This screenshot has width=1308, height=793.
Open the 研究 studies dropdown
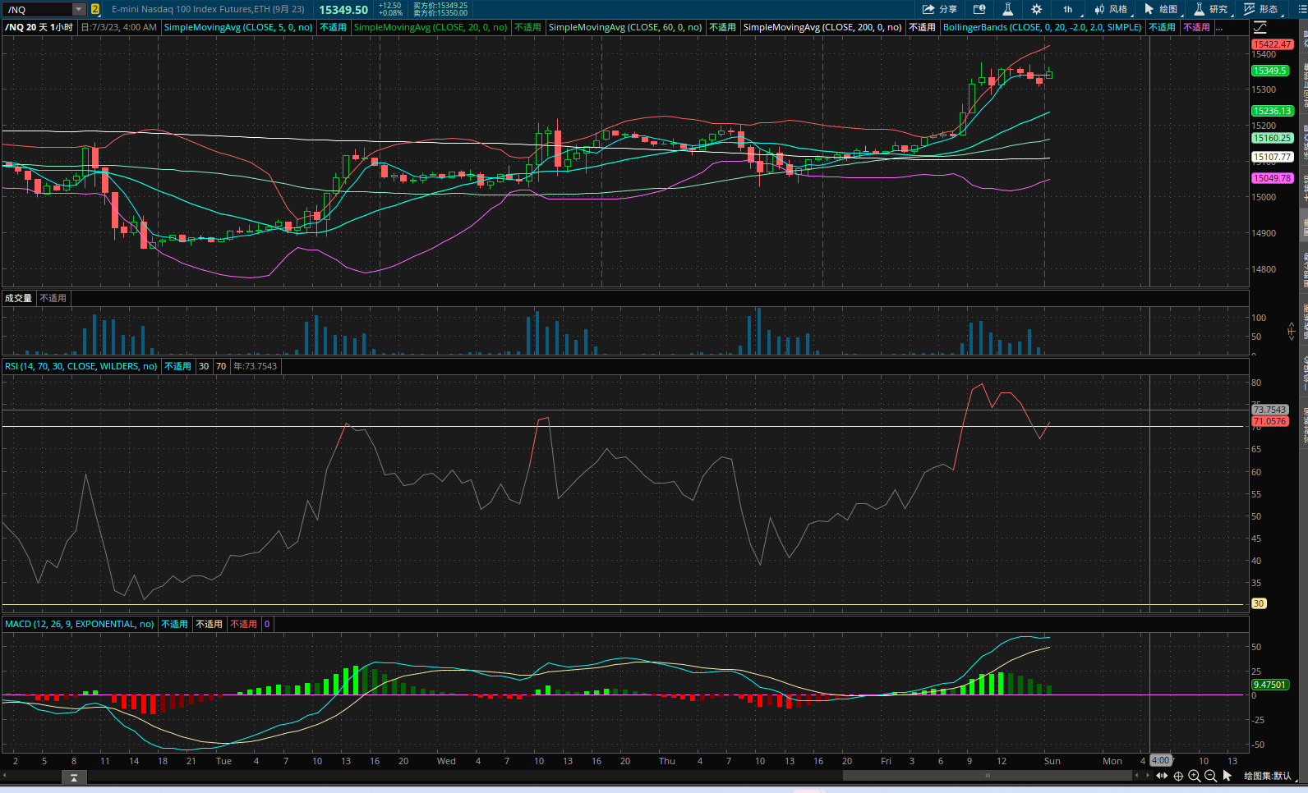[x=1212, y=9]
